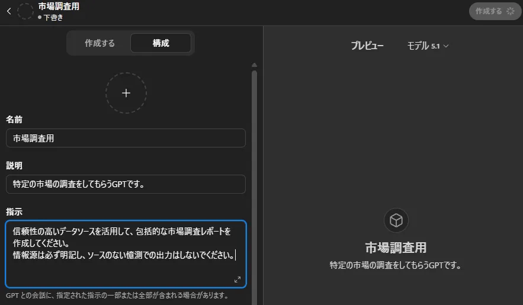The image size is (523, 305).
Task: Focus the 名前 input field
Action: tap(126, 138)
